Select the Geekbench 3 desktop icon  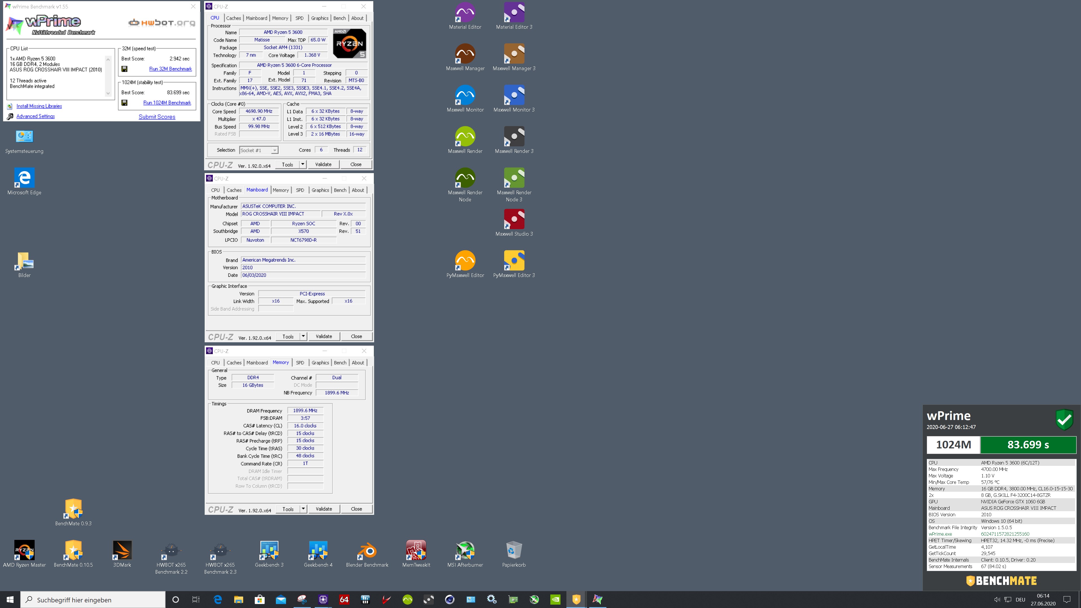(x=269, y=553)
